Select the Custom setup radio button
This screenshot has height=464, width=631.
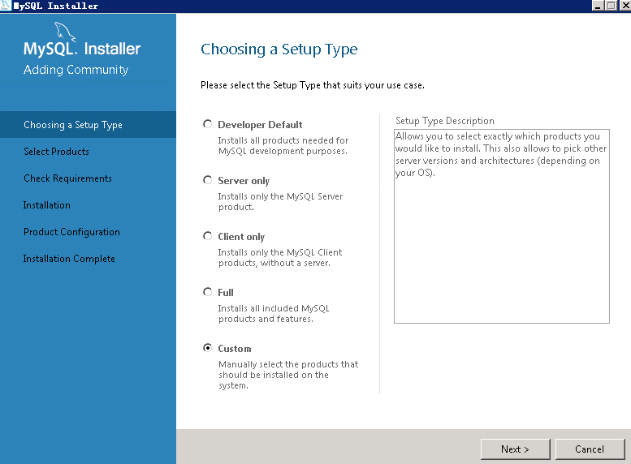click(x=208, y=348)
